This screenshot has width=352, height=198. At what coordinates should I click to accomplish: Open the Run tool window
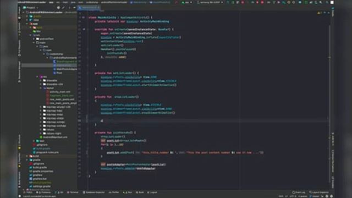click(128, 193)
